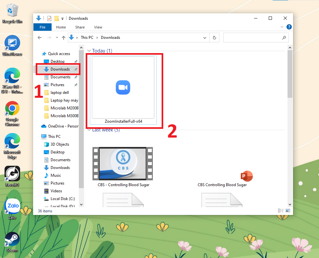
Task: Click inside the Search Downloads box
Action: pyautogui.click(x=256, y=38)
